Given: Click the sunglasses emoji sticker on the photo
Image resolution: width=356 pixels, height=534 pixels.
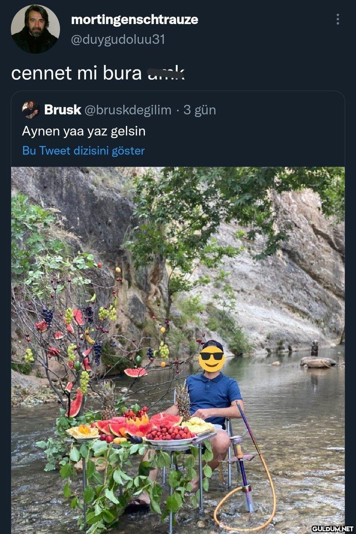Looking at the screenshot, I should click(x=211, y=359).
